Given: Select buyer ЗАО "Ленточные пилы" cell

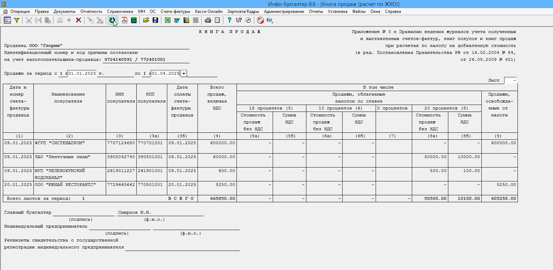Looking at the screenshot, I should [x=70, y=160].
